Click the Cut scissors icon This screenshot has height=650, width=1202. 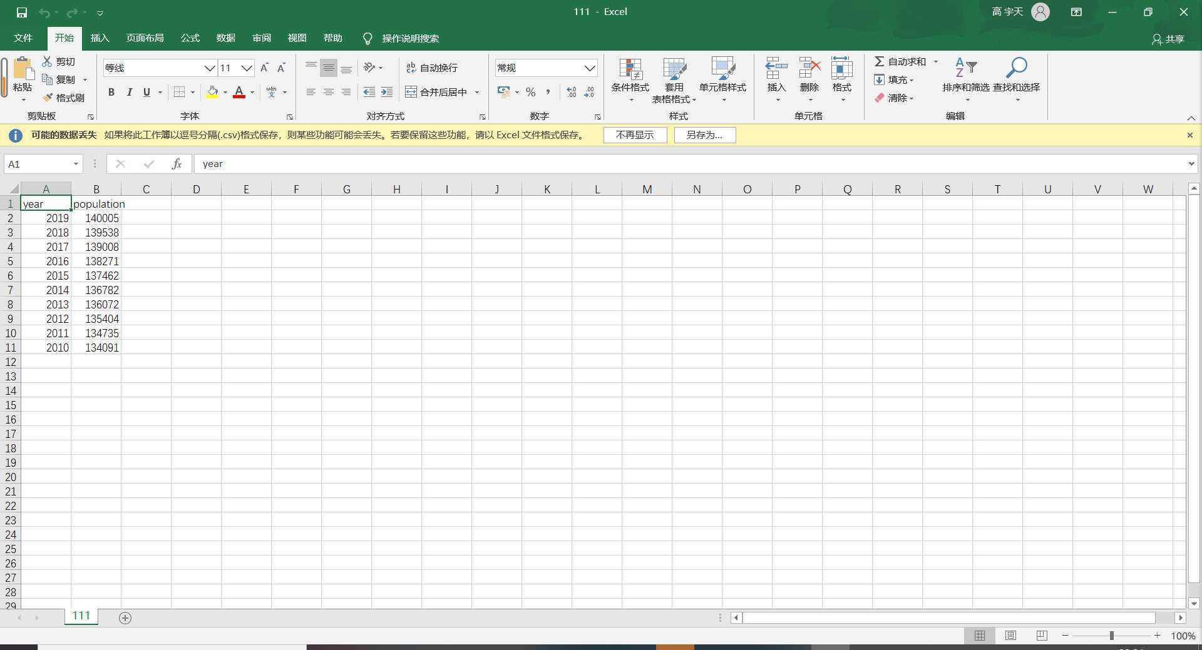point(48,61)
